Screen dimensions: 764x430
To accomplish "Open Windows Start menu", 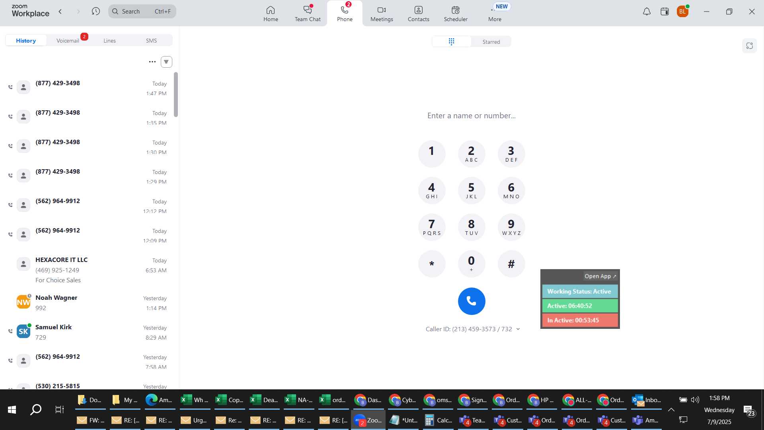I will 12,410.
